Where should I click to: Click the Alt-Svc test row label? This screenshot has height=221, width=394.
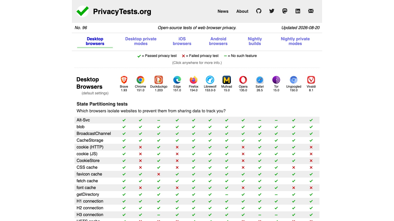click(x=83, y=120)
